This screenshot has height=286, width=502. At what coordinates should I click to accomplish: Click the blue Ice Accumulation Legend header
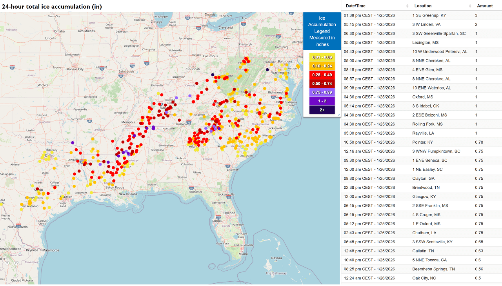coord(322,31)
